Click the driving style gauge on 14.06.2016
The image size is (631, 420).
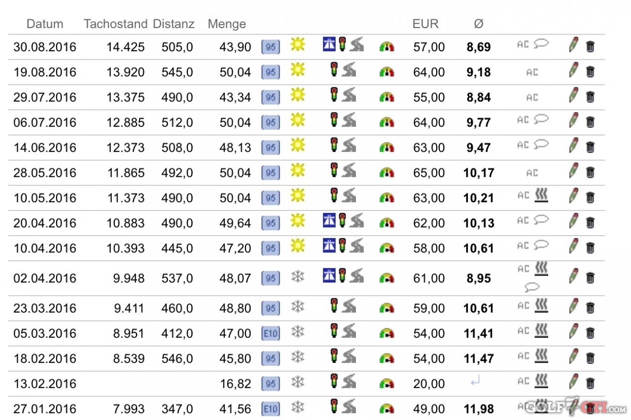386,147
